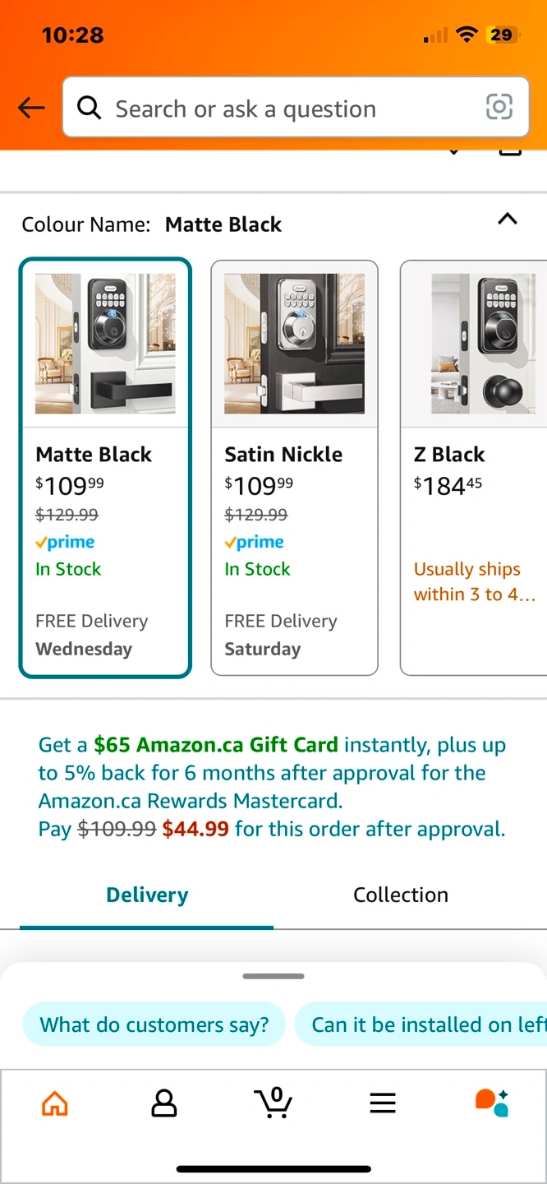Viewport: 547px width, 1184px height.
Task: Open the hamburger menu icon
Action: pyautogui.click(x=383, y=1103)
